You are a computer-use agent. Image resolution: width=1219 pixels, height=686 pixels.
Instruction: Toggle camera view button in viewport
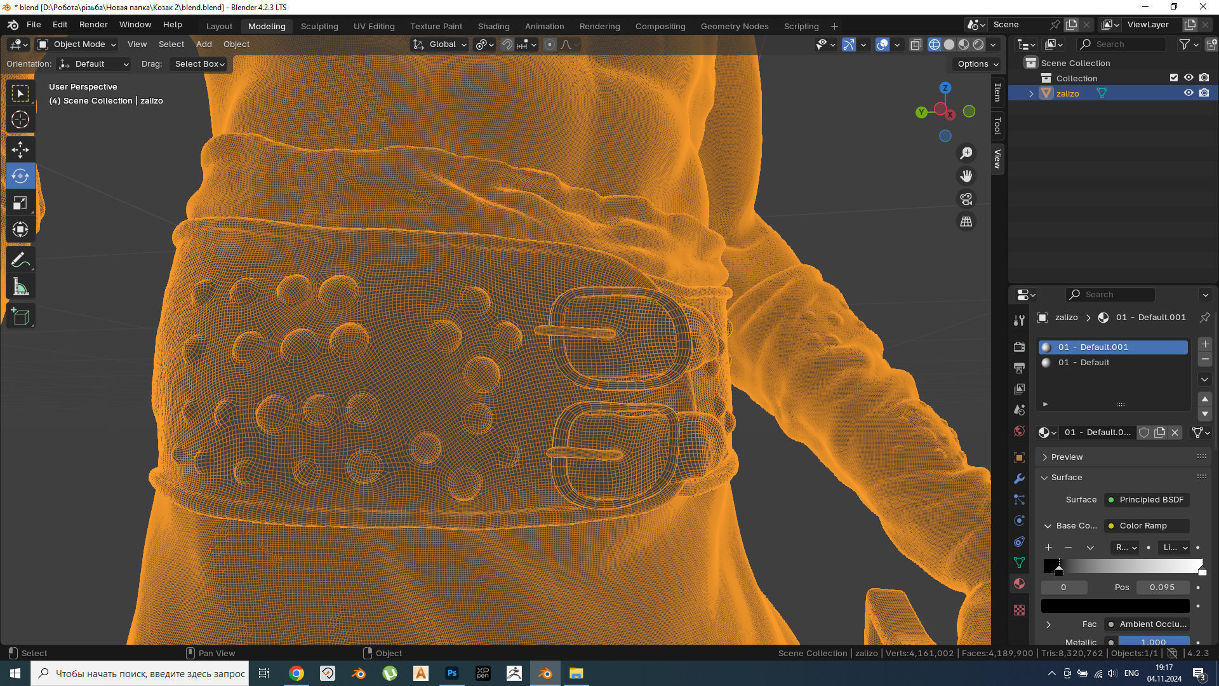(x=966, y=199)
